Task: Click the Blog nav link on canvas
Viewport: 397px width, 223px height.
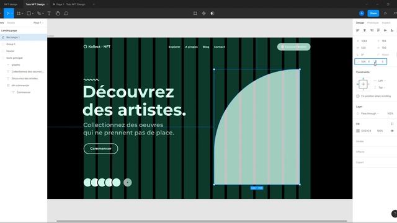Action: 206,47
